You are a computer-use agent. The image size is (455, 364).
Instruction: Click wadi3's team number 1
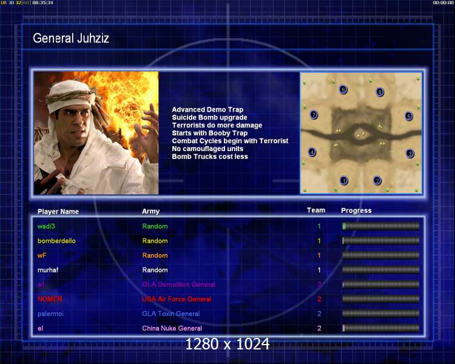(x=319, y=226)
